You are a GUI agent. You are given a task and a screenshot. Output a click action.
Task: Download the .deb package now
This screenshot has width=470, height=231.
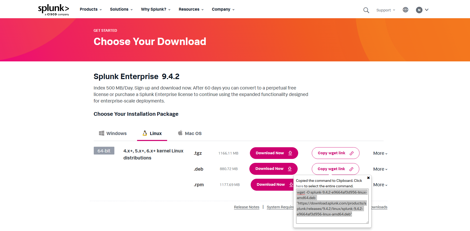coord(273,169)
